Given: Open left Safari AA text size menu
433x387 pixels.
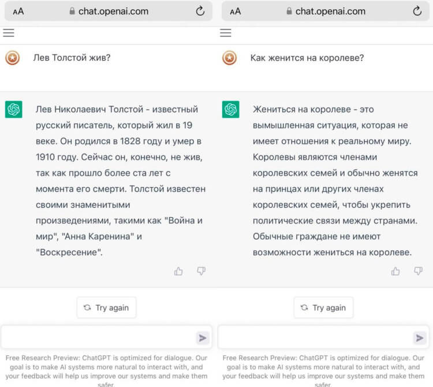Looking at the screenshot, I should [x=18, y=11].
